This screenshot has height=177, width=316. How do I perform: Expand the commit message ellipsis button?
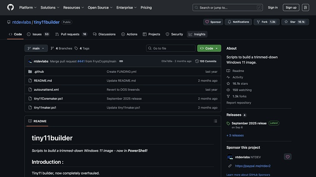pos(121,61)
